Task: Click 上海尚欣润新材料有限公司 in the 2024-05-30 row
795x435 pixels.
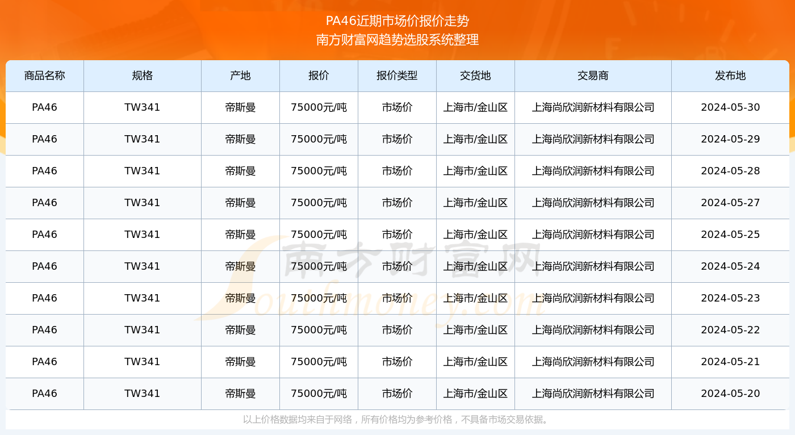Action: [593, 107]
